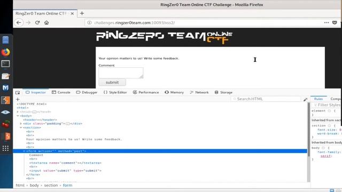Click the browser Forward arrow
The height and width of the screenshot is (192, 342).
tap(28, 22)
